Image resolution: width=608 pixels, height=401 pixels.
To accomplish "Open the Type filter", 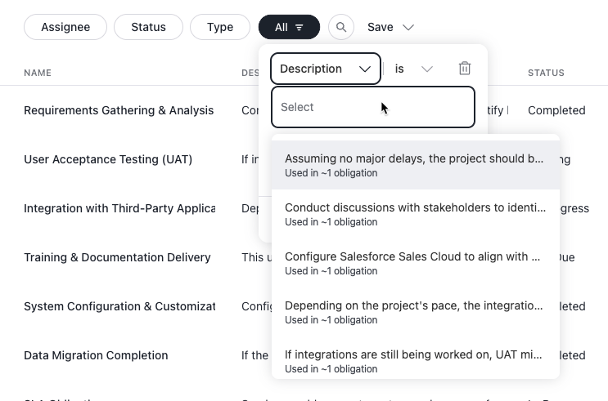I will click(220, 27).
